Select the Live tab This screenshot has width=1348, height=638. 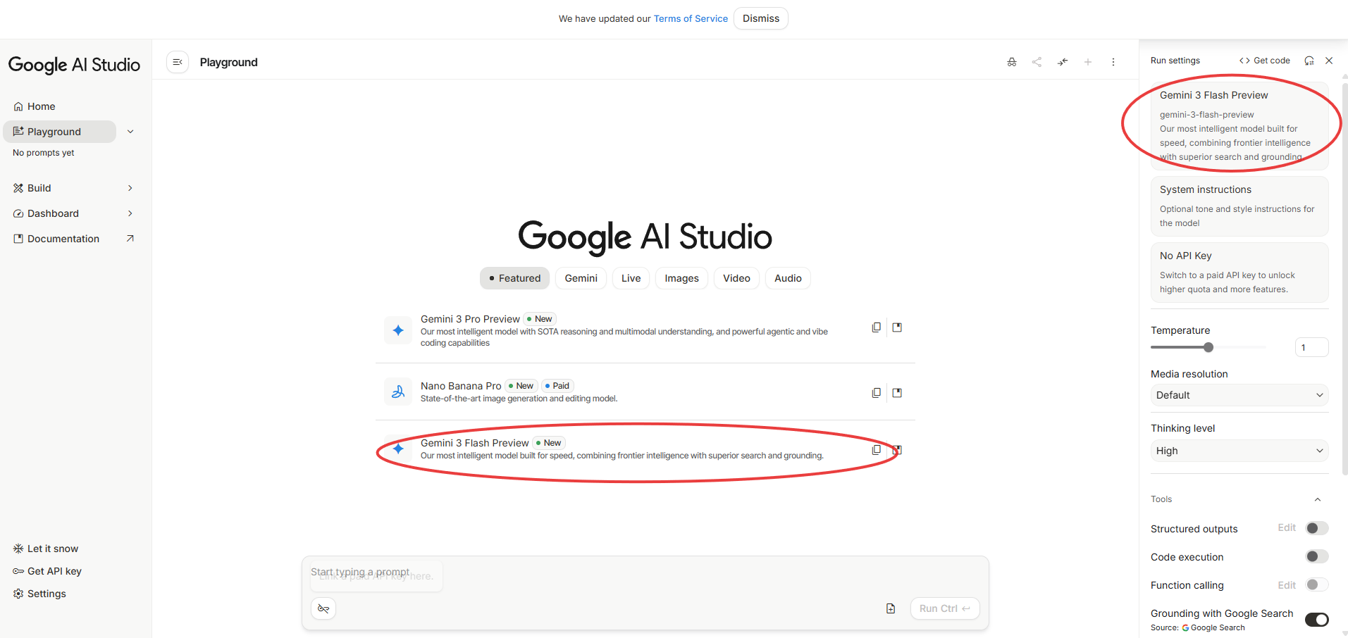[631, 278]
